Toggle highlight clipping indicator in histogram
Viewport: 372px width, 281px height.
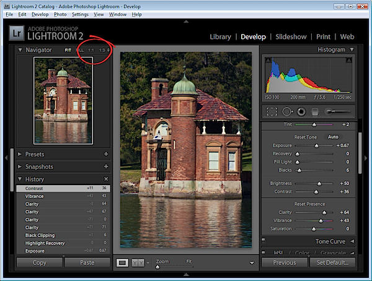tap(348, 60)
